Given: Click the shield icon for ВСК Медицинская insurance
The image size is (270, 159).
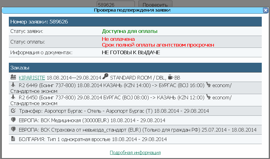Looking at the screenshot, I should coord(13,120).
